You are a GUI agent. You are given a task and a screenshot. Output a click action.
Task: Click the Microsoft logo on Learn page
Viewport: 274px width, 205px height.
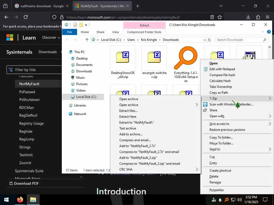pyautogui.click(x=10, y=37)
